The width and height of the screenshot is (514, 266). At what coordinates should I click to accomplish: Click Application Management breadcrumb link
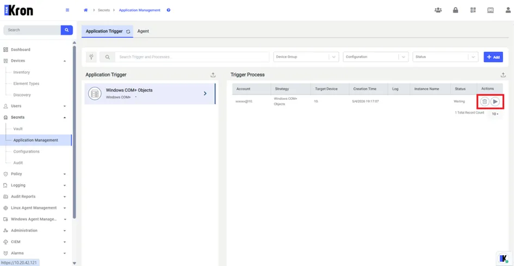tap(139, 10)
